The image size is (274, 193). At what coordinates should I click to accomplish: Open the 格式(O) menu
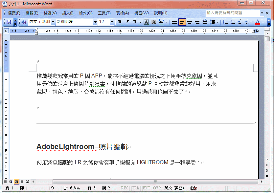86,13
